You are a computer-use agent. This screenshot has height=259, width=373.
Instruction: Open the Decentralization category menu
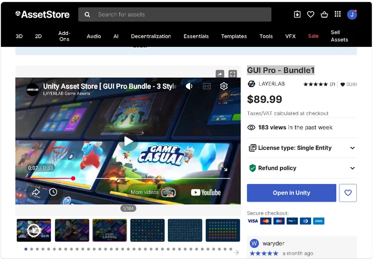pos(151,36)
